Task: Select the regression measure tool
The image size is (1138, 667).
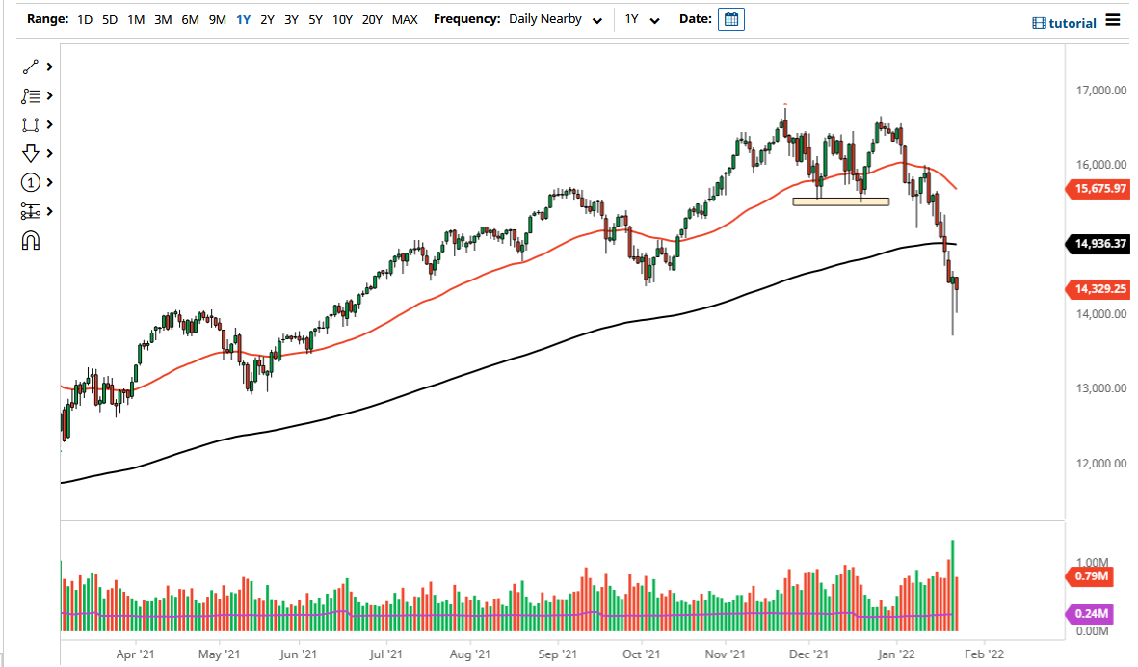Action: tap(30, 211)
